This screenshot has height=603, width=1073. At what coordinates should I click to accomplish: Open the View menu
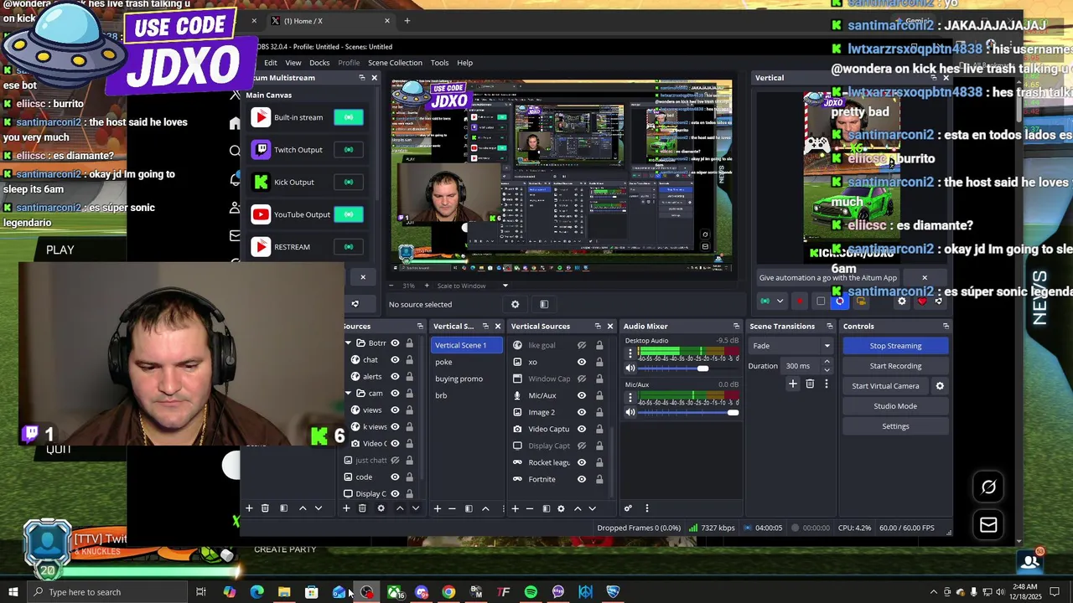click(x=293, y=63)
